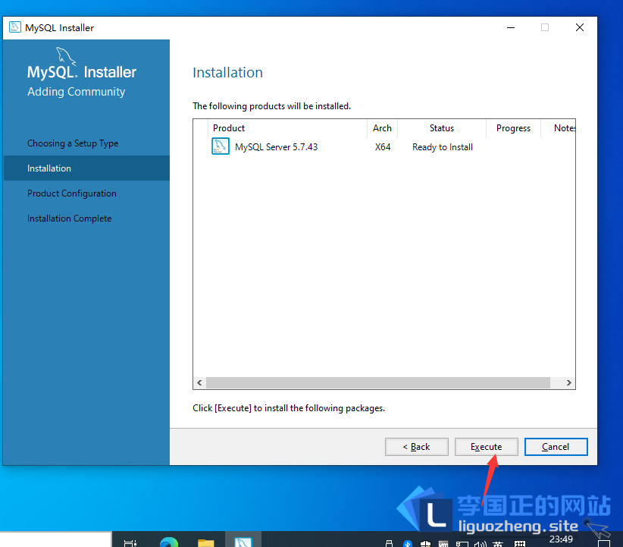Cancel the MySQL installation
This screenshot has height=547, width=623.
pyautogui.click(x=556, y=447)
